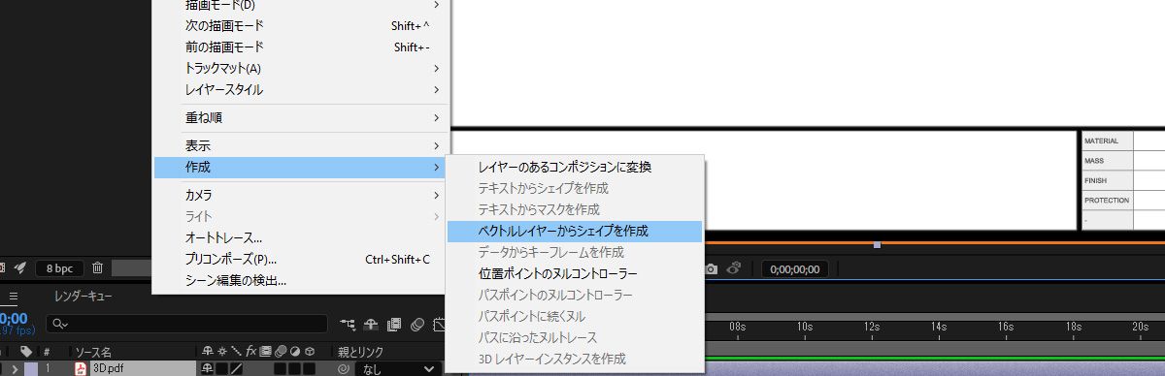1165x376 pixels.
Task: Choose レイヤーのあるコンポジションに変換
Action: pos(575,167)
